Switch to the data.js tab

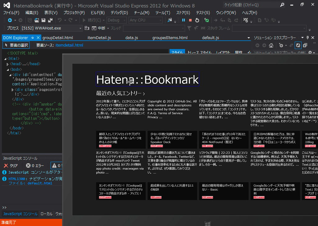point(132,38)
